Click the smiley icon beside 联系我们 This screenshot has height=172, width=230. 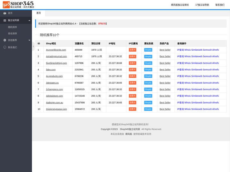pos(5,47)
